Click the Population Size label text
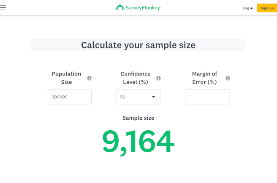Viewport: 277px width, 183px height. (66, 78)
